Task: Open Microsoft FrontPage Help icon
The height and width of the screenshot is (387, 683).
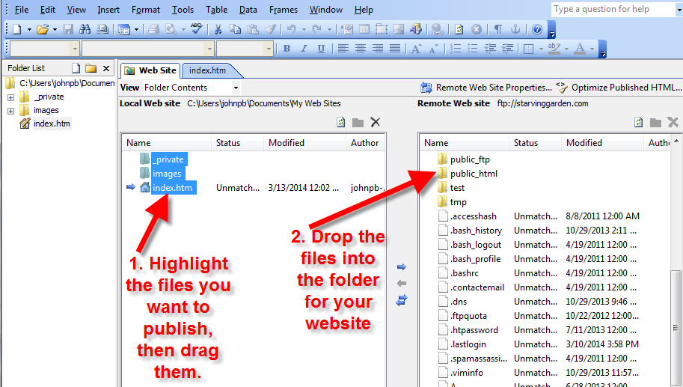Action: pyautogui.click(x=536, y=30)
